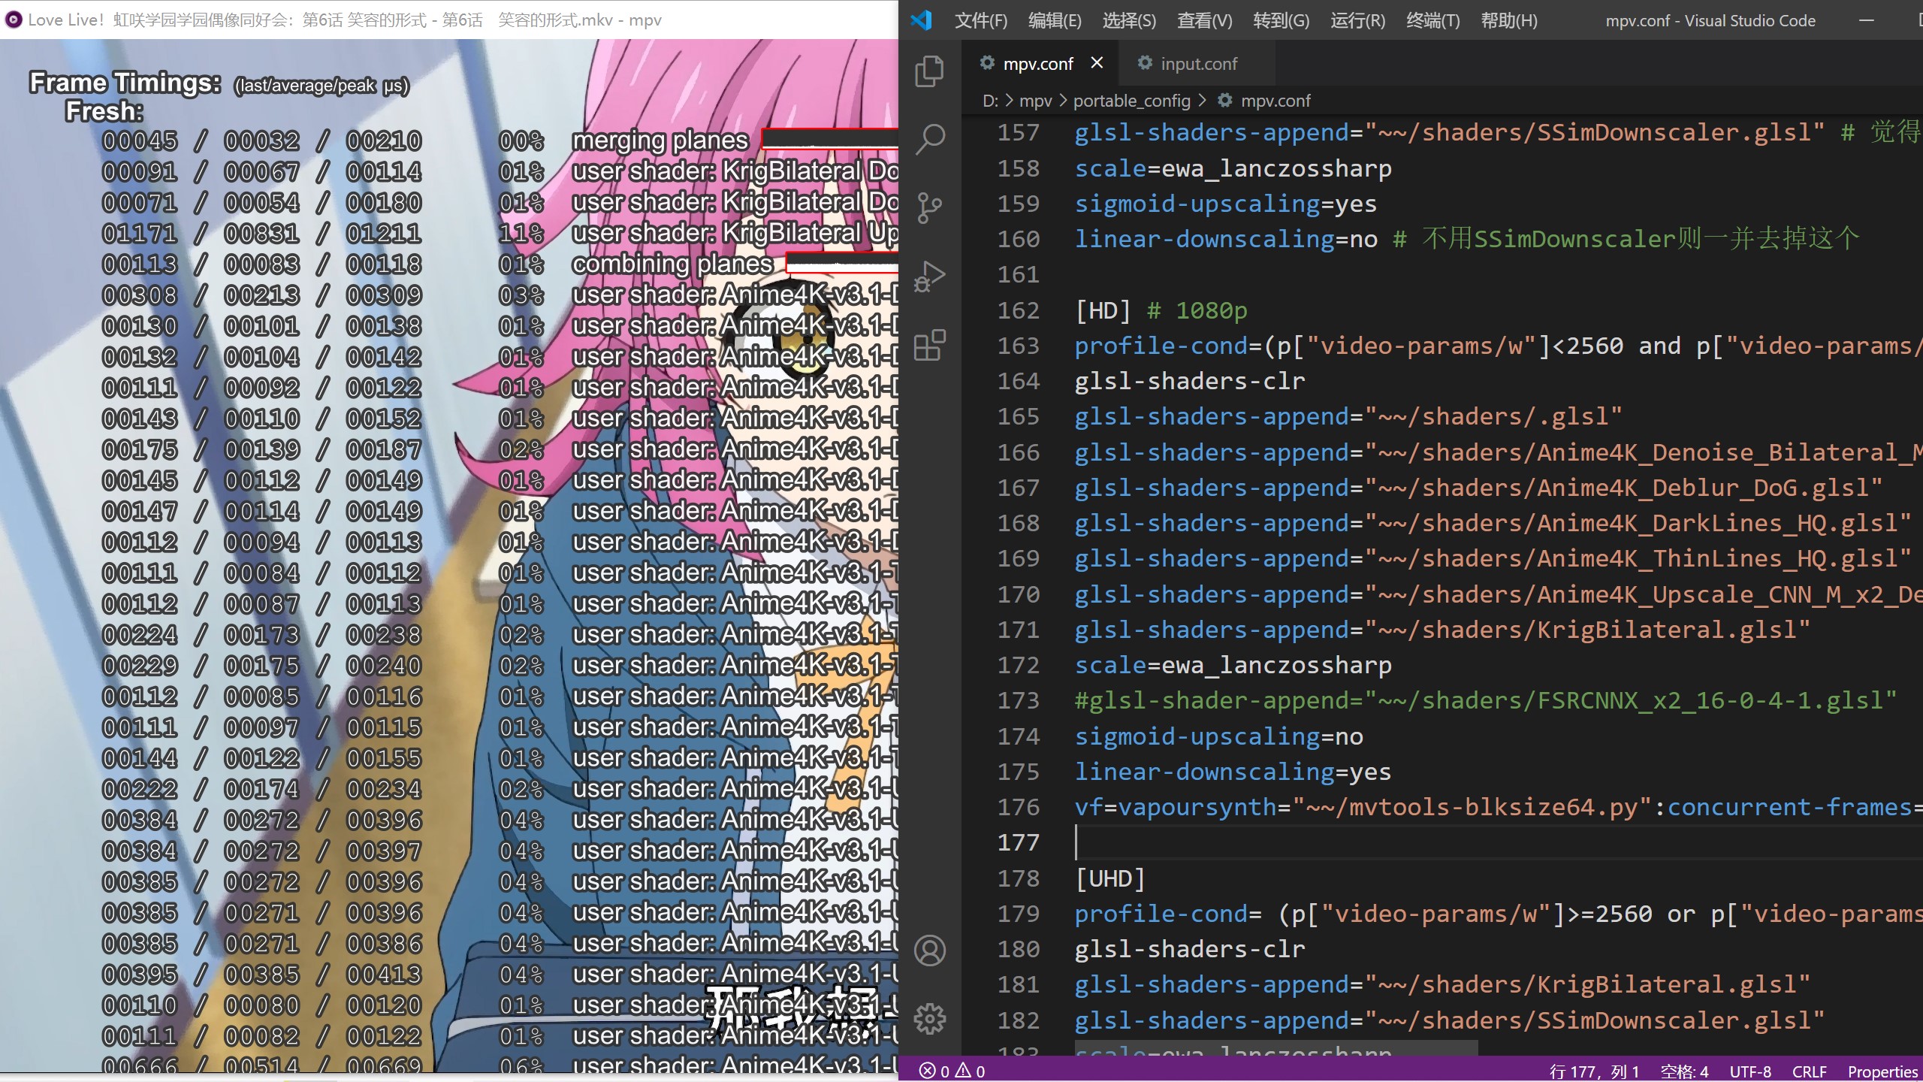Image resolution: width=1923 pixels, height=1082 pixels.
Task: Click linear-downscaling=no on line 160
Action: click(x=1226, y=239)
